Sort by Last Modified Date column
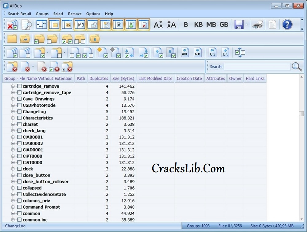The image size is (307, 232). 155,79
